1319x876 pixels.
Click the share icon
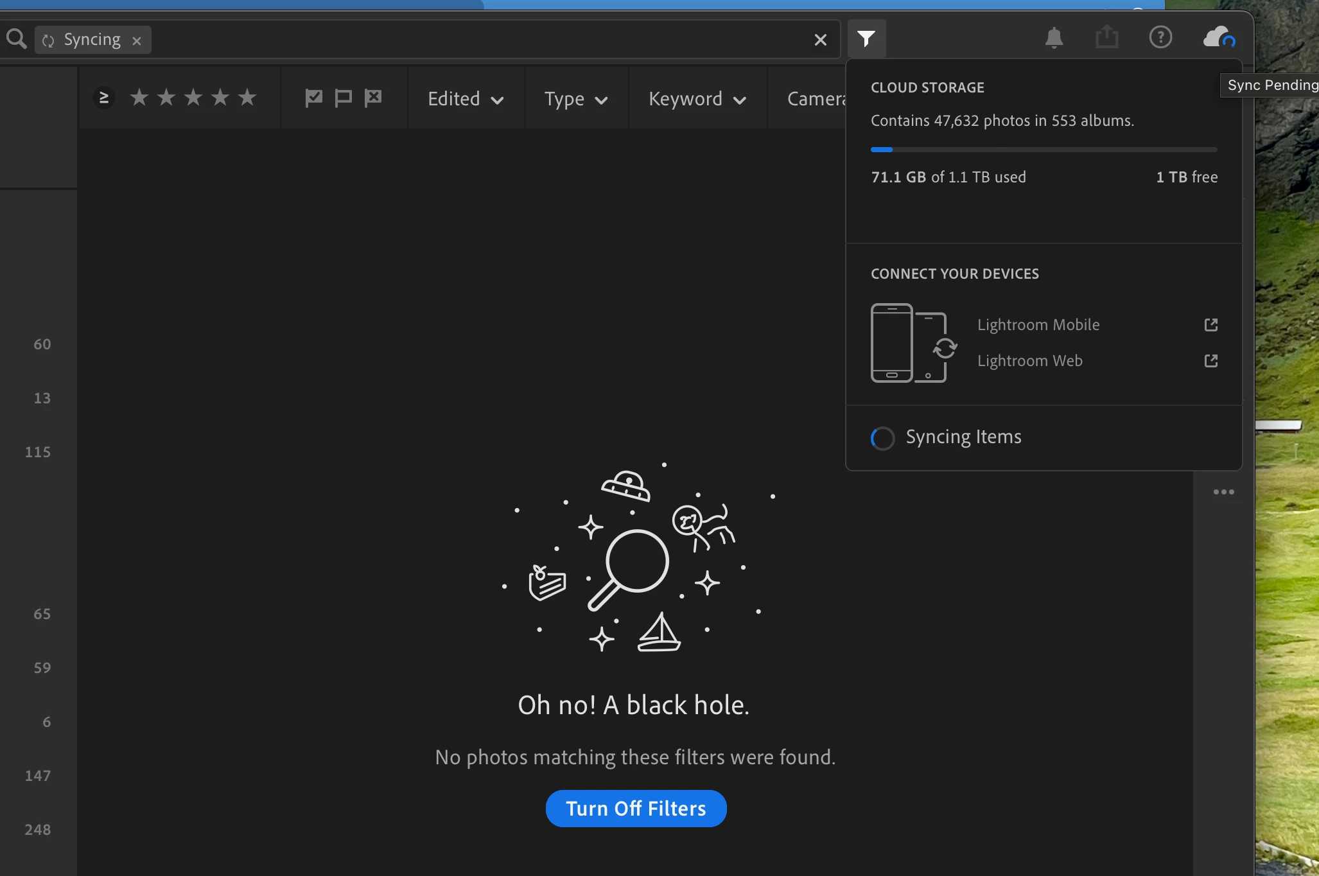click(x=1106, y=37)
